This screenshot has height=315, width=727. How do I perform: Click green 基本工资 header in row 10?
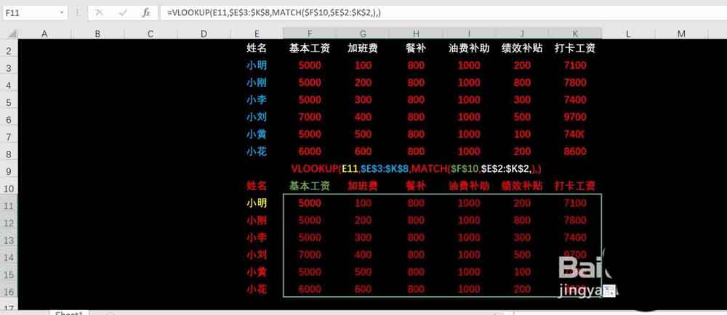(310, 186)
